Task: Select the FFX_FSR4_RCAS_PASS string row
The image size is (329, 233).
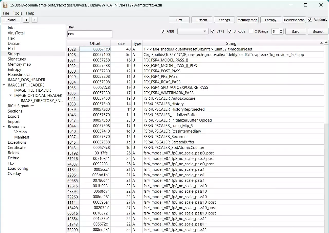Action: tap(195, 82)
